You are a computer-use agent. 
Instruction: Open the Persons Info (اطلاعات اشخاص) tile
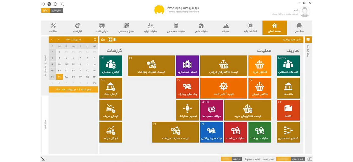[x=288, y=66]
